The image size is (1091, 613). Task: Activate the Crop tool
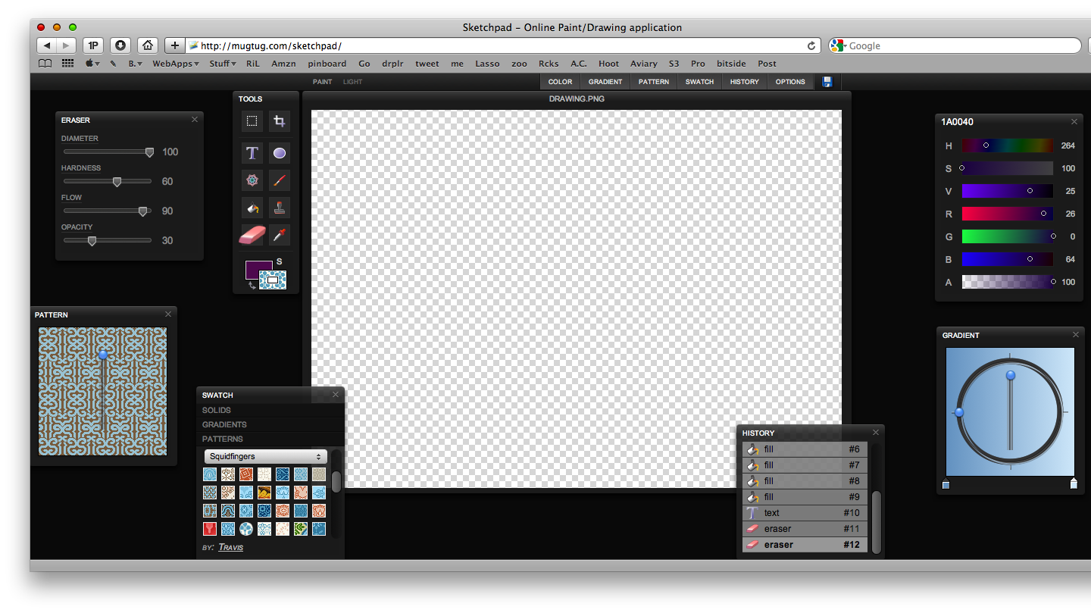279,120
